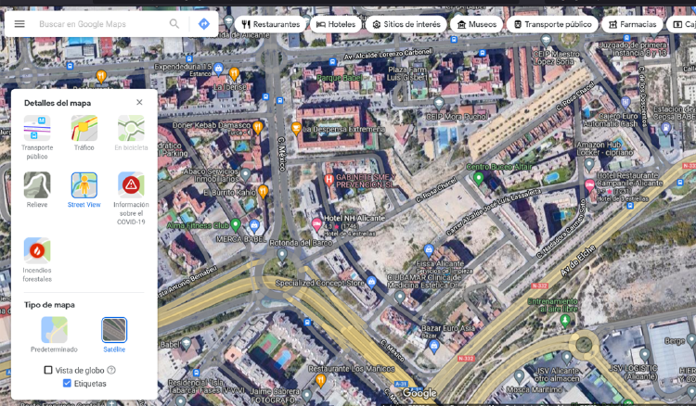Viewport: 696px width, 406px height.
Task: Switch to Predeterminado map type
Action: click(54, 330)
